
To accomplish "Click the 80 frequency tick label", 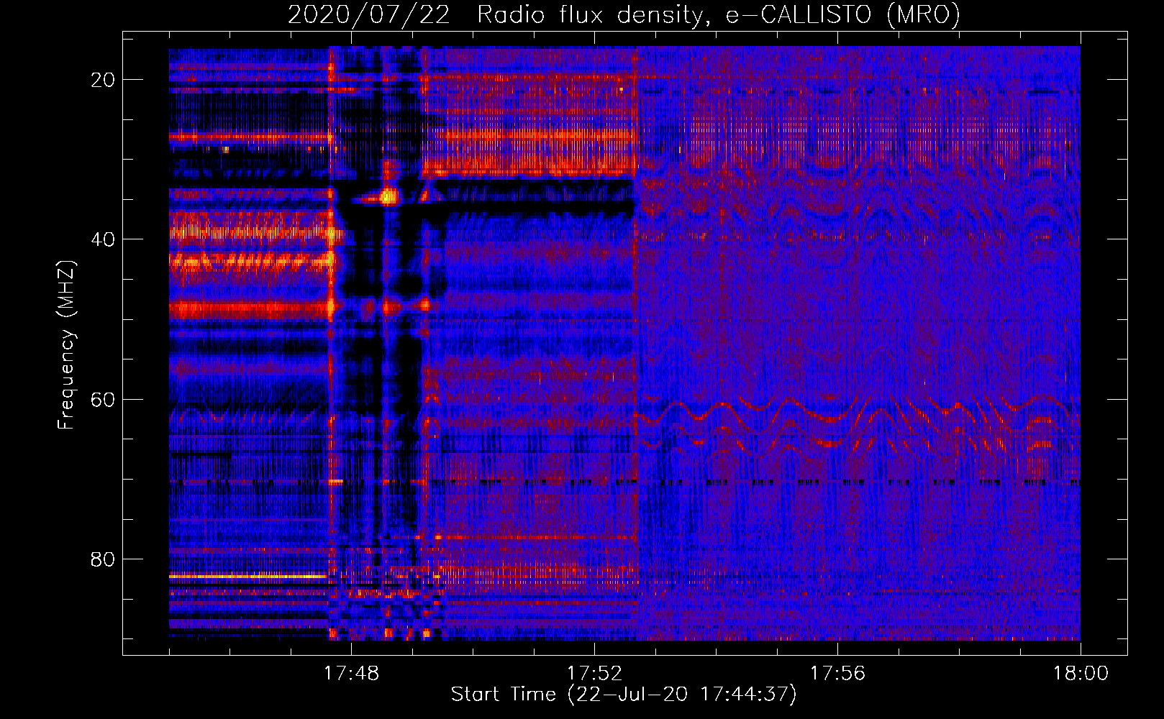I will click(103, 559).
